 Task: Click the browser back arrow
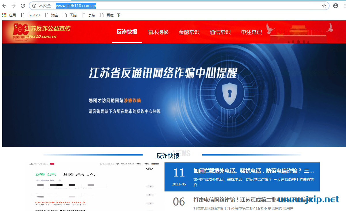coord(4,6)
